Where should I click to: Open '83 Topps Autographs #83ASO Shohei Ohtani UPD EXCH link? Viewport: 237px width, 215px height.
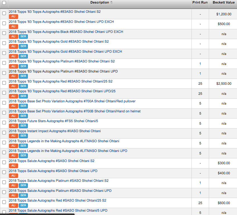(61, 22)
